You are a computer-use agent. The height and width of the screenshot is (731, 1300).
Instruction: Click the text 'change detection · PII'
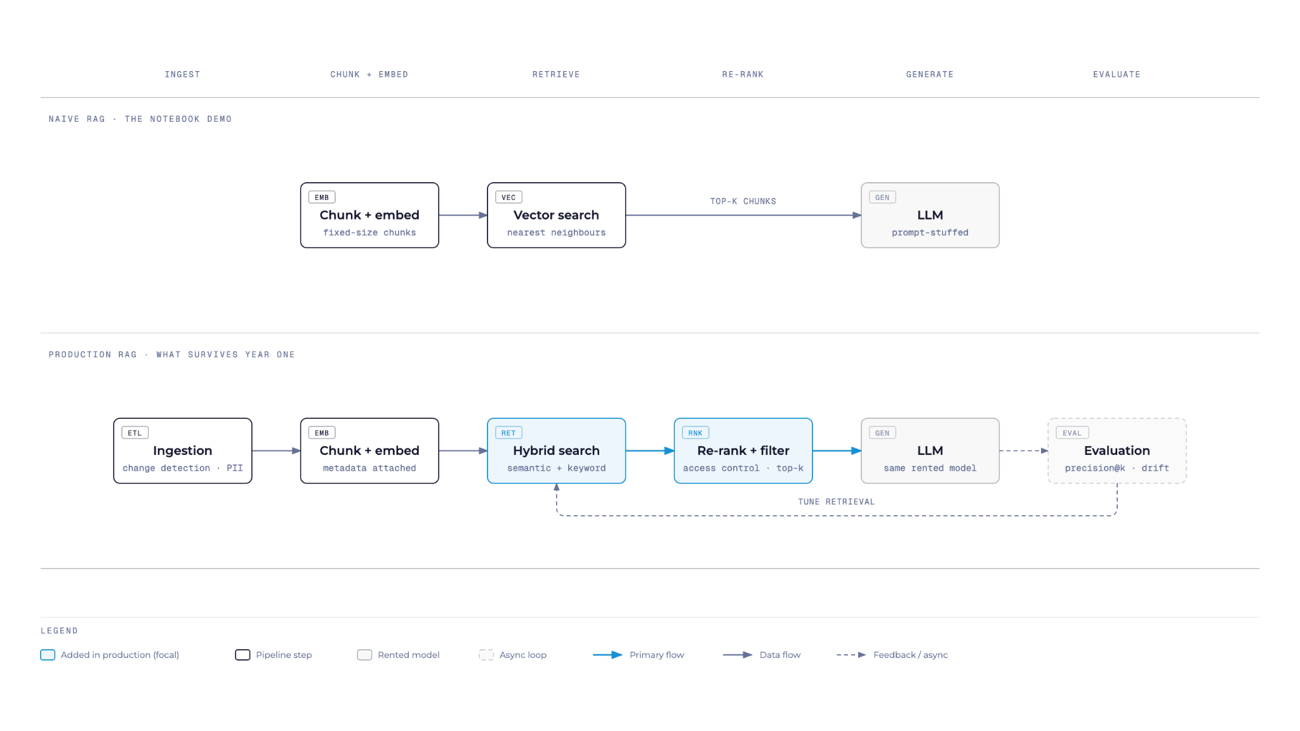coord(183,468)
